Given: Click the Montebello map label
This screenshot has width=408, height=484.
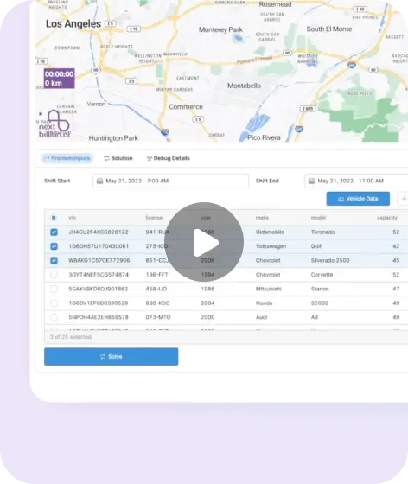Looking at the screenshot, I should pos(244,86).
